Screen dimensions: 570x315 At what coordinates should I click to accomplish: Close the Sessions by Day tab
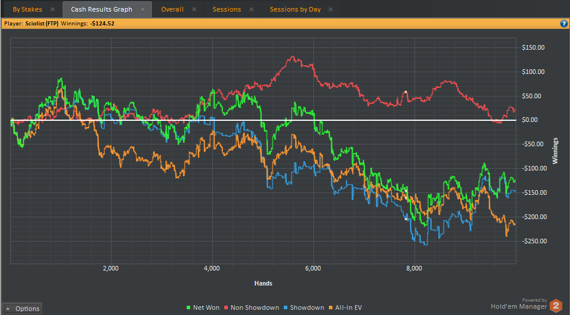coord(330,9)
